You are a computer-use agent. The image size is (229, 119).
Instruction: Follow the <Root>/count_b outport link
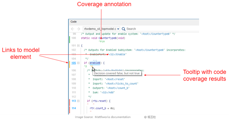point(118,88)
